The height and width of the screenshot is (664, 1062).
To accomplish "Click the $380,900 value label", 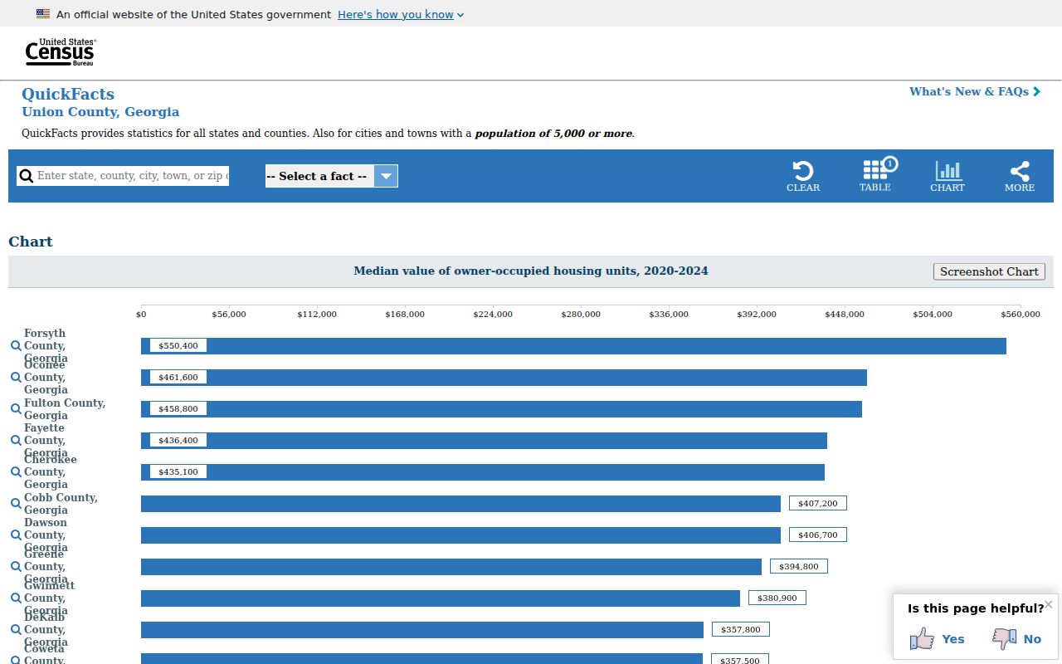I will pyautogui.click(x=777, y=598).
